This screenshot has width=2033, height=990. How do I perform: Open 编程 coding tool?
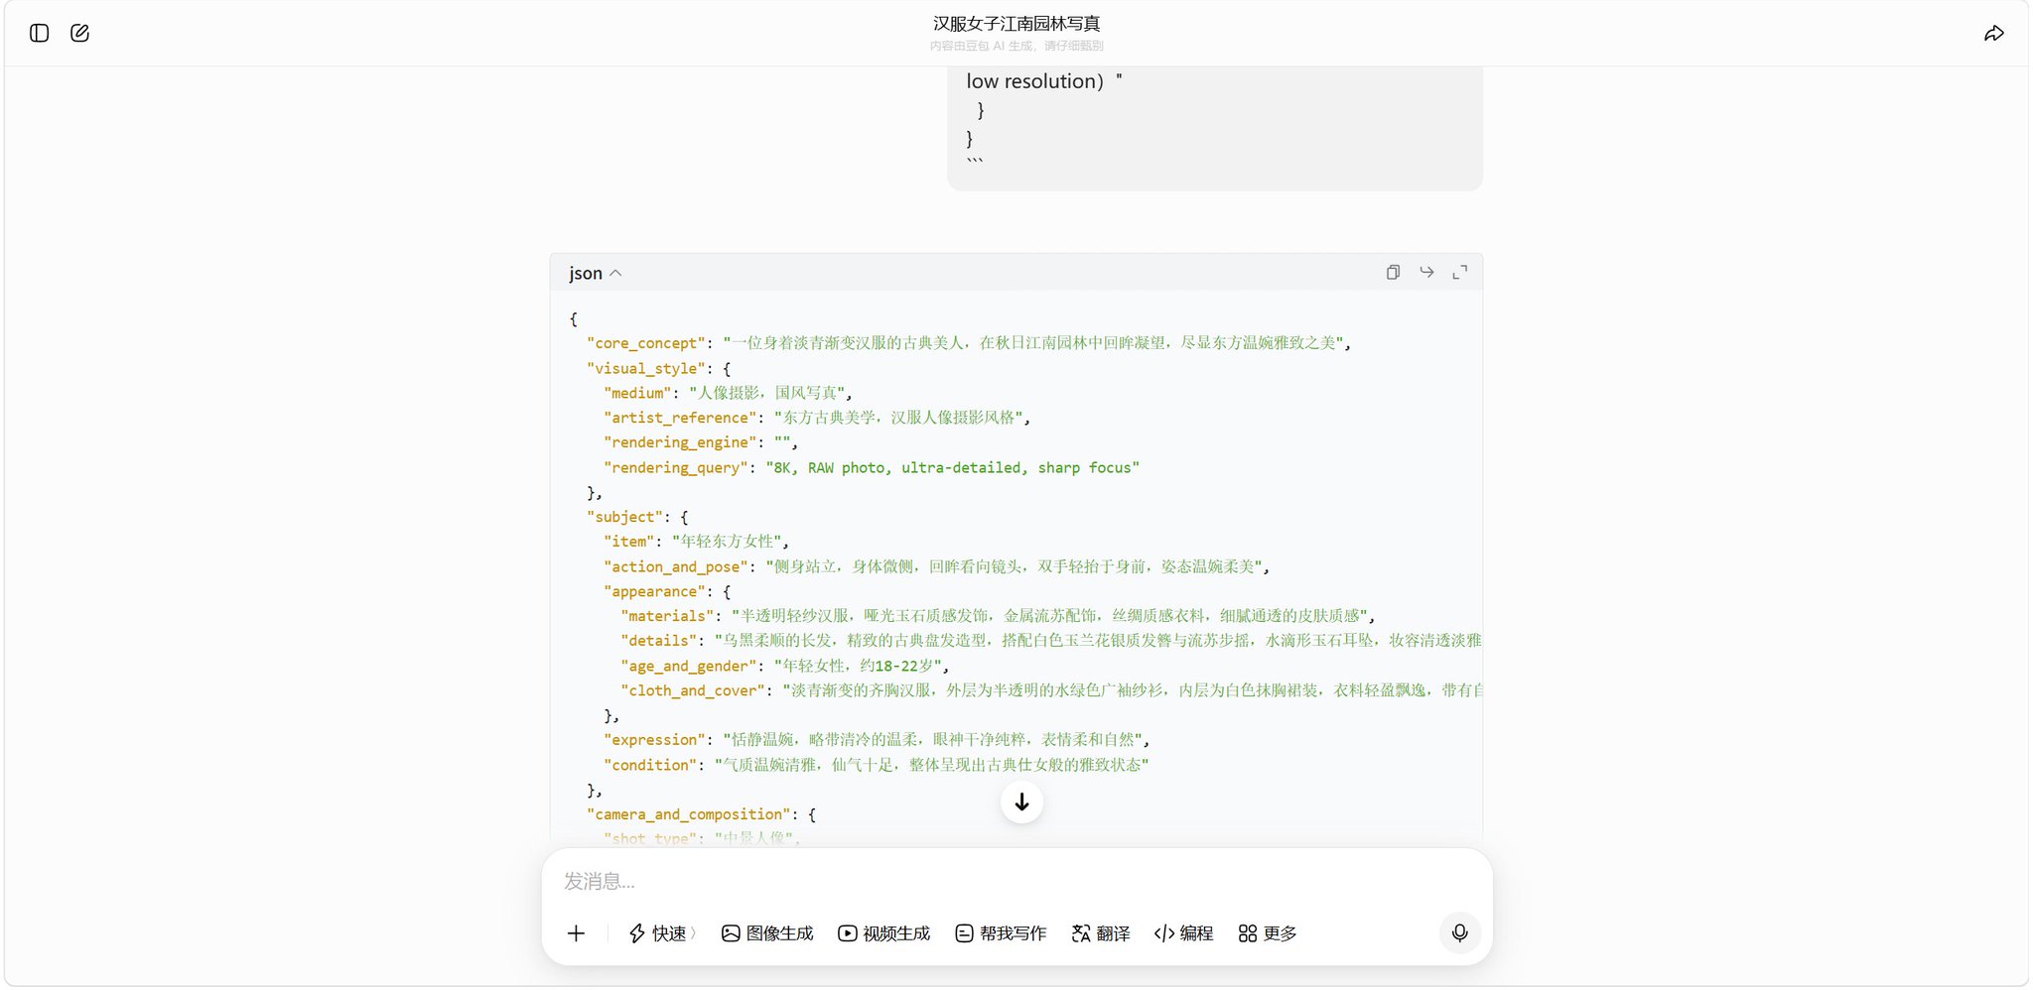(x=1183, y=933)
